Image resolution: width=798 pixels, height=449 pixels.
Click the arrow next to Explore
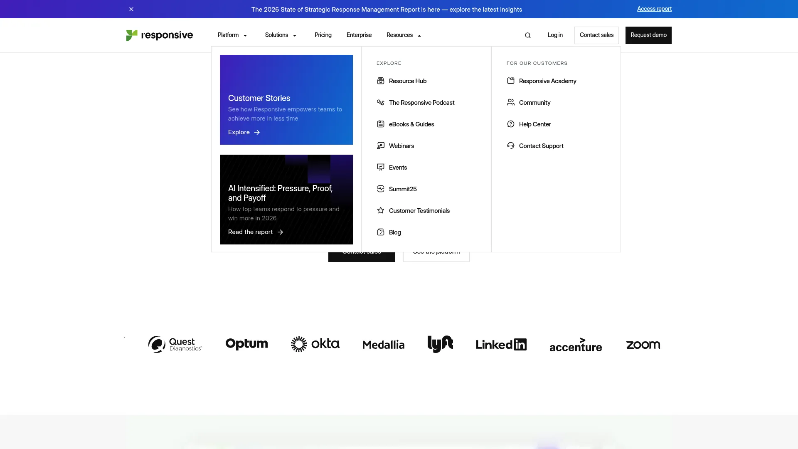click(257, 132)
